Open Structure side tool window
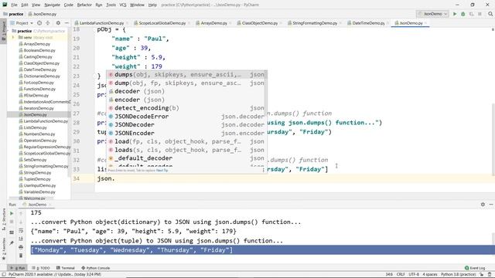This screenshot has width=495, height=278. [x=3, y=219]
